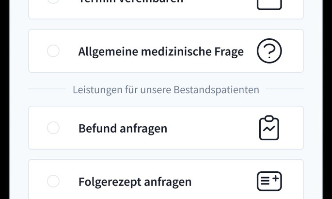Click the divider line right of Bestandspatienten heading
The width and height of the screenshot is (332, 199).
click(x=285, y=89)
